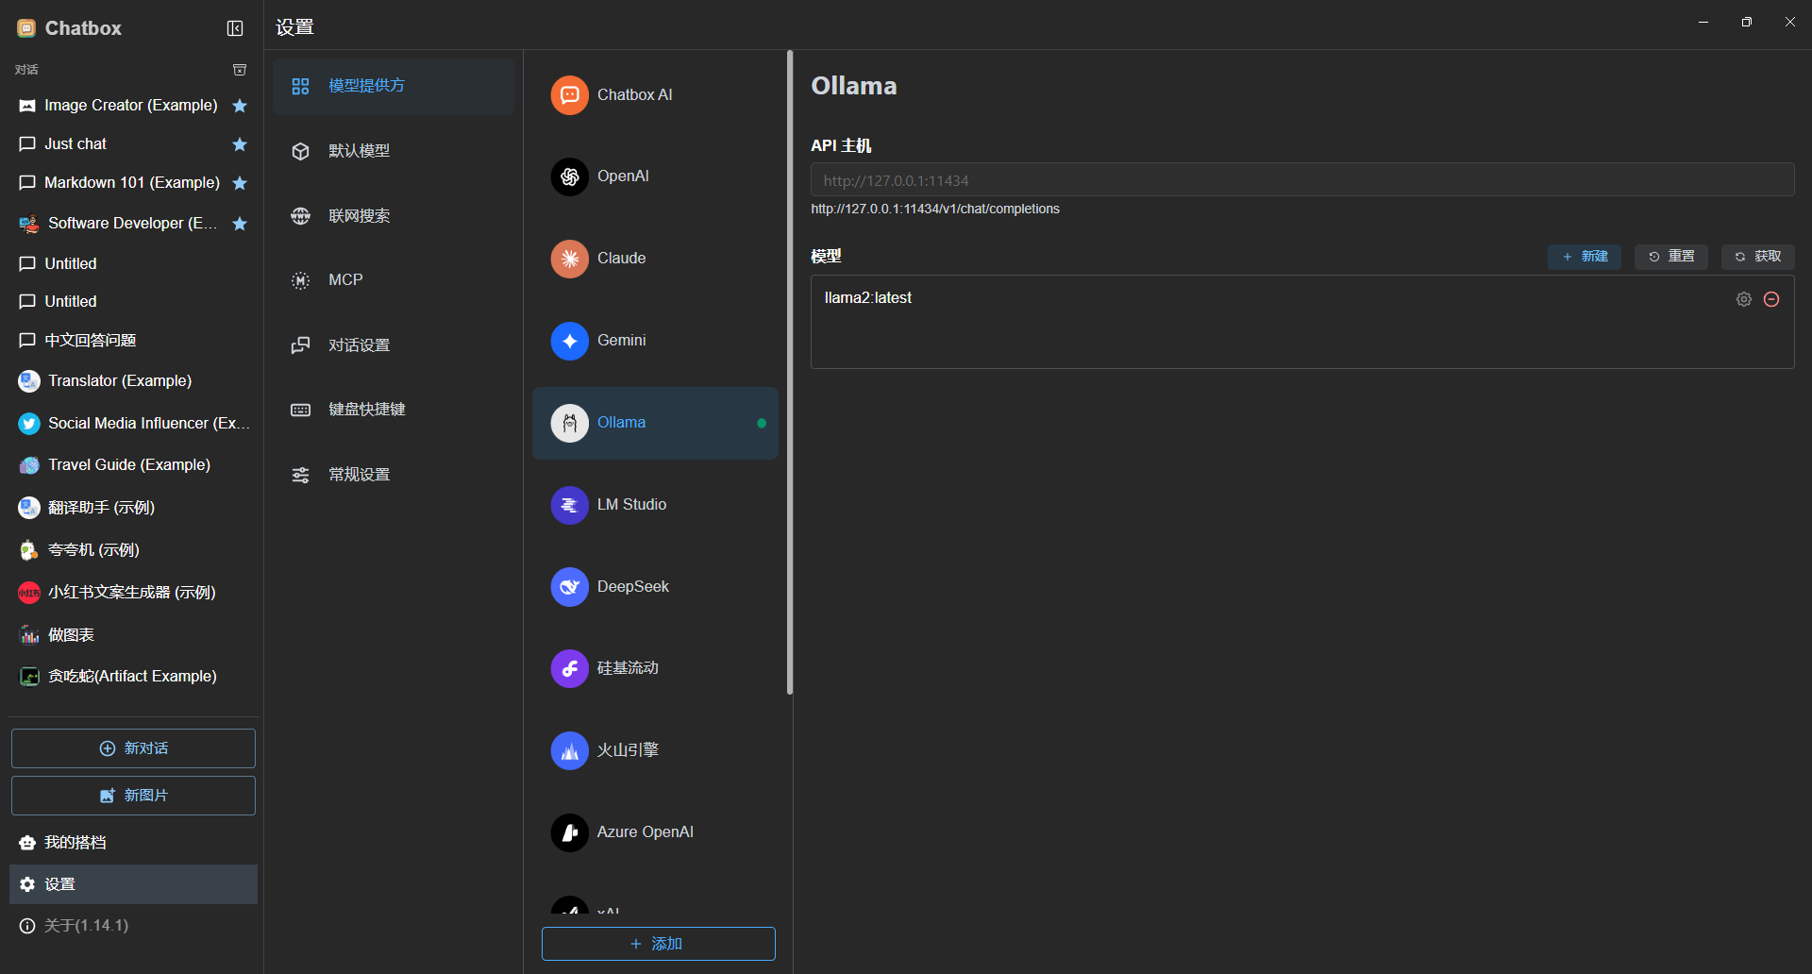The height and width of the screenshot is (974, 1812).
Task: Open 我的搭档 in the sidebar
Action: point(133,843)
